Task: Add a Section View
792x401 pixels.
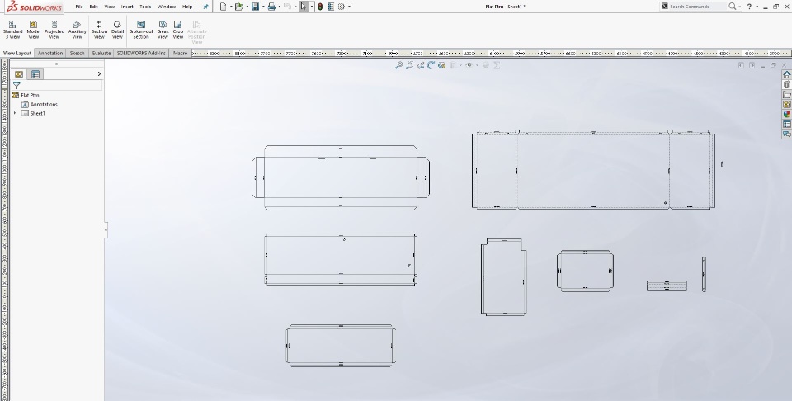Action: point(99,30)
